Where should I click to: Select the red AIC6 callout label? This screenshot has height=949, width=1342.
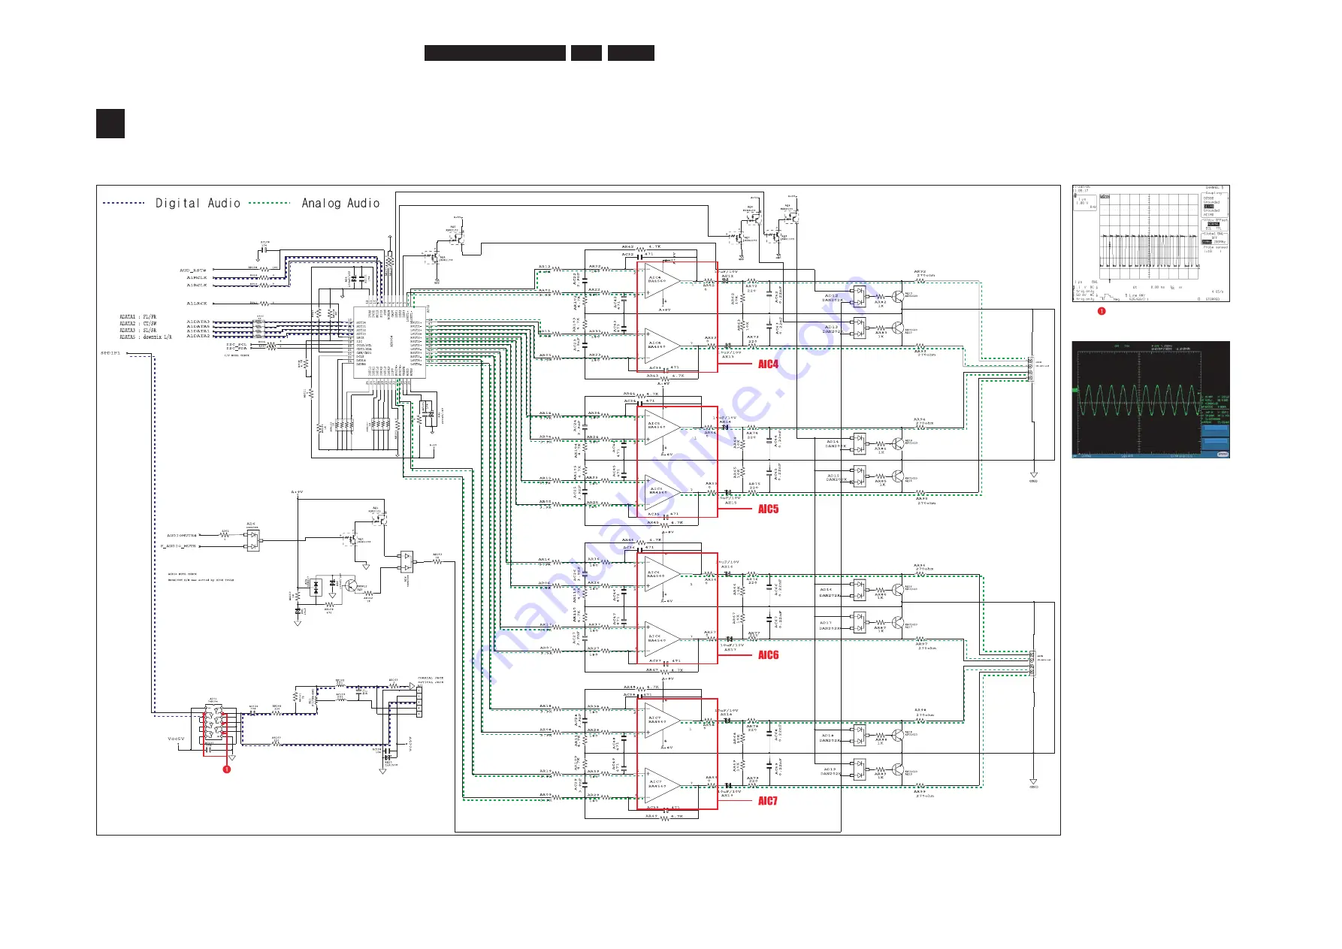point(768,655)
